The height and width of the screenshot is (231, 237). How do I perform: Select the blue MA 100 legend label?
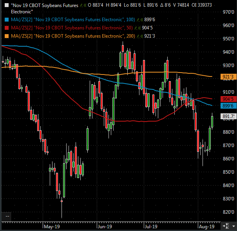[73, 20]
